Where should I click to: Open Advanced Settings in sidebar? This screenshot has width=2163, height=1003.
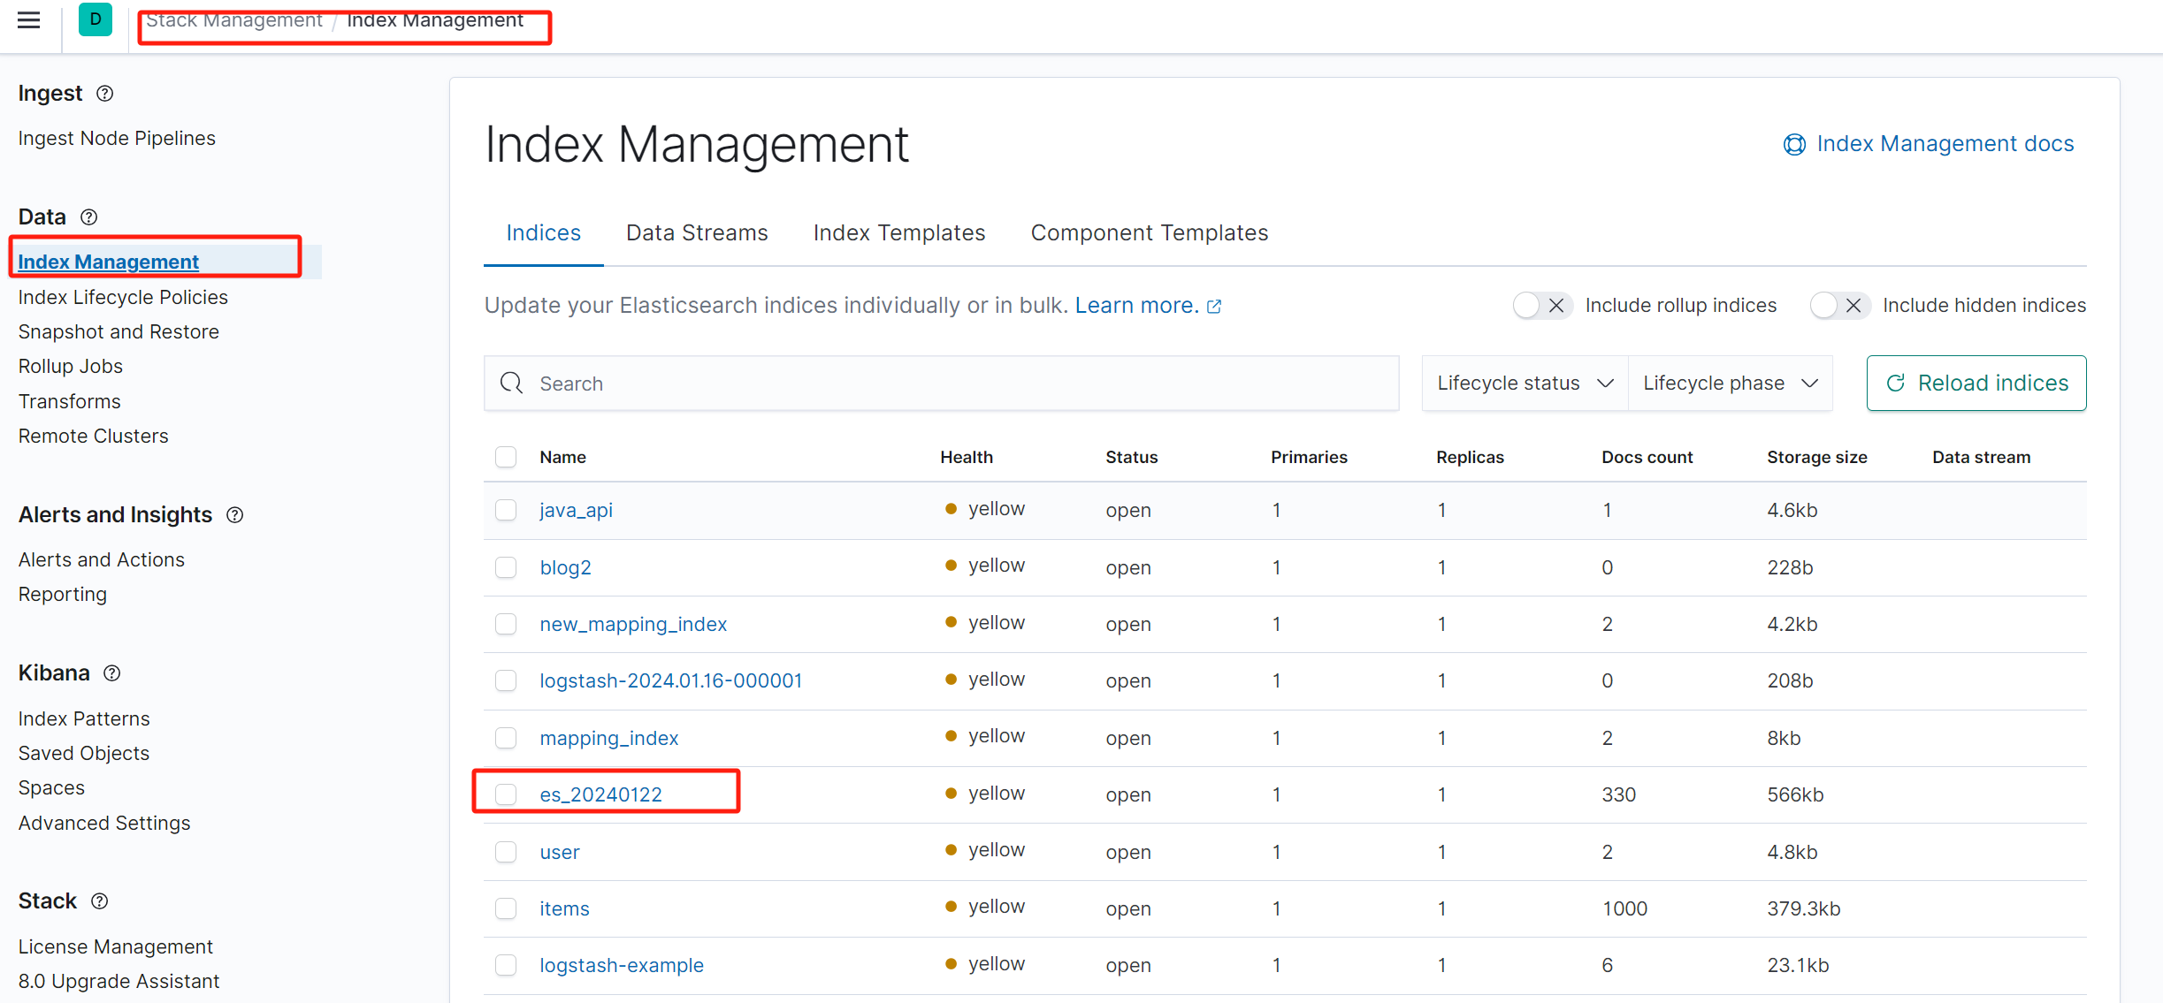pos(104,823)
